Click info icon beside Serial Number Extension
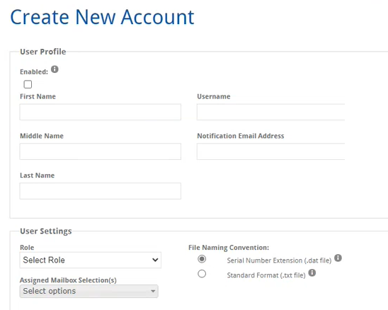 click(338, 258)
